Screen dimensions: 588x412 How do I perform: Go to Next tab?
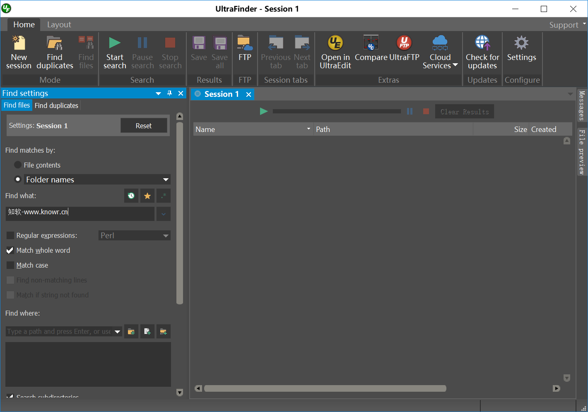(302, 53)
